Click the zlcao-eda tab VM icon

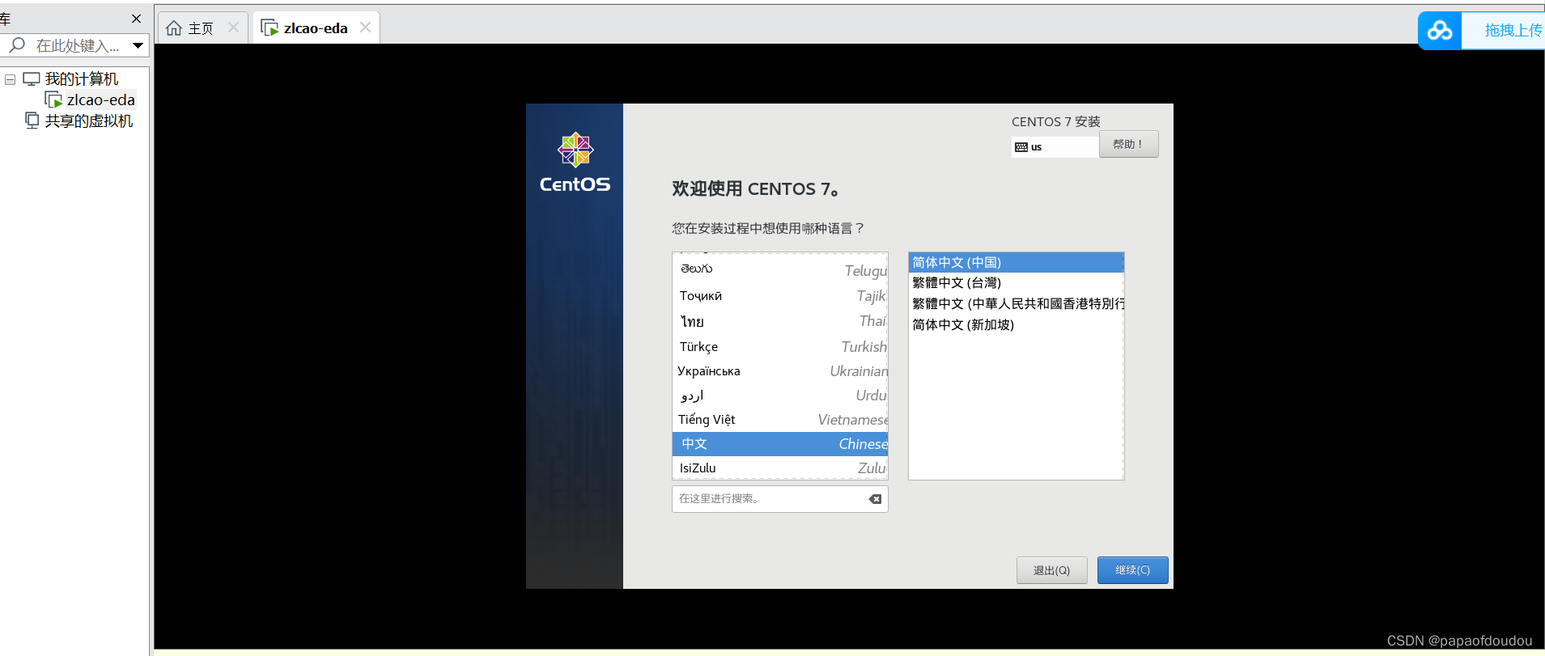(x=270, y=28)
